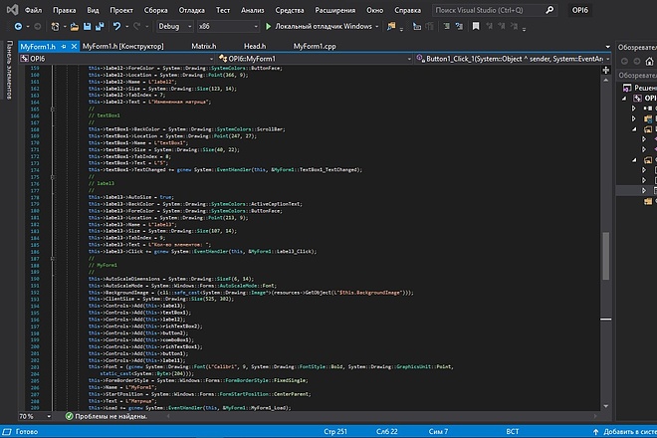Open the Button1_Click_1 member dropdown
Screen dimensions: 657x438
(x=513, y=59)
